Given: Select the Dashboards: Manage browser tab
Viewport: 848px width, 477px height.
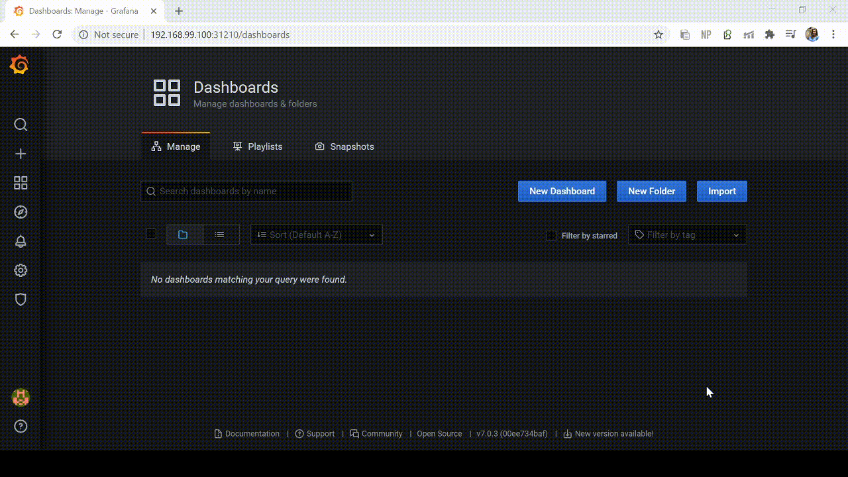Looking at the screenshot, I should (85, 11).
